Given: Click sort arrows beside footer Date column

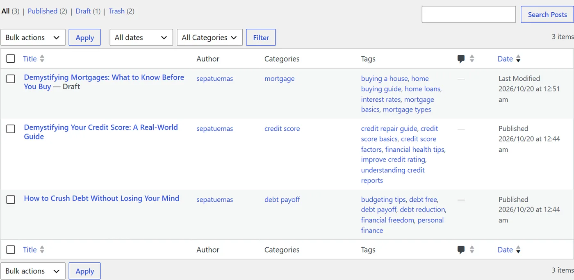Looking at the screenshot, I should point(518,250).
